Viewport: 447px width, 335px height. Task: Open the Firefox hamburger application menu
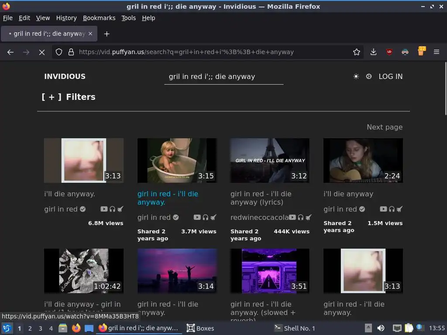(437, 52)
